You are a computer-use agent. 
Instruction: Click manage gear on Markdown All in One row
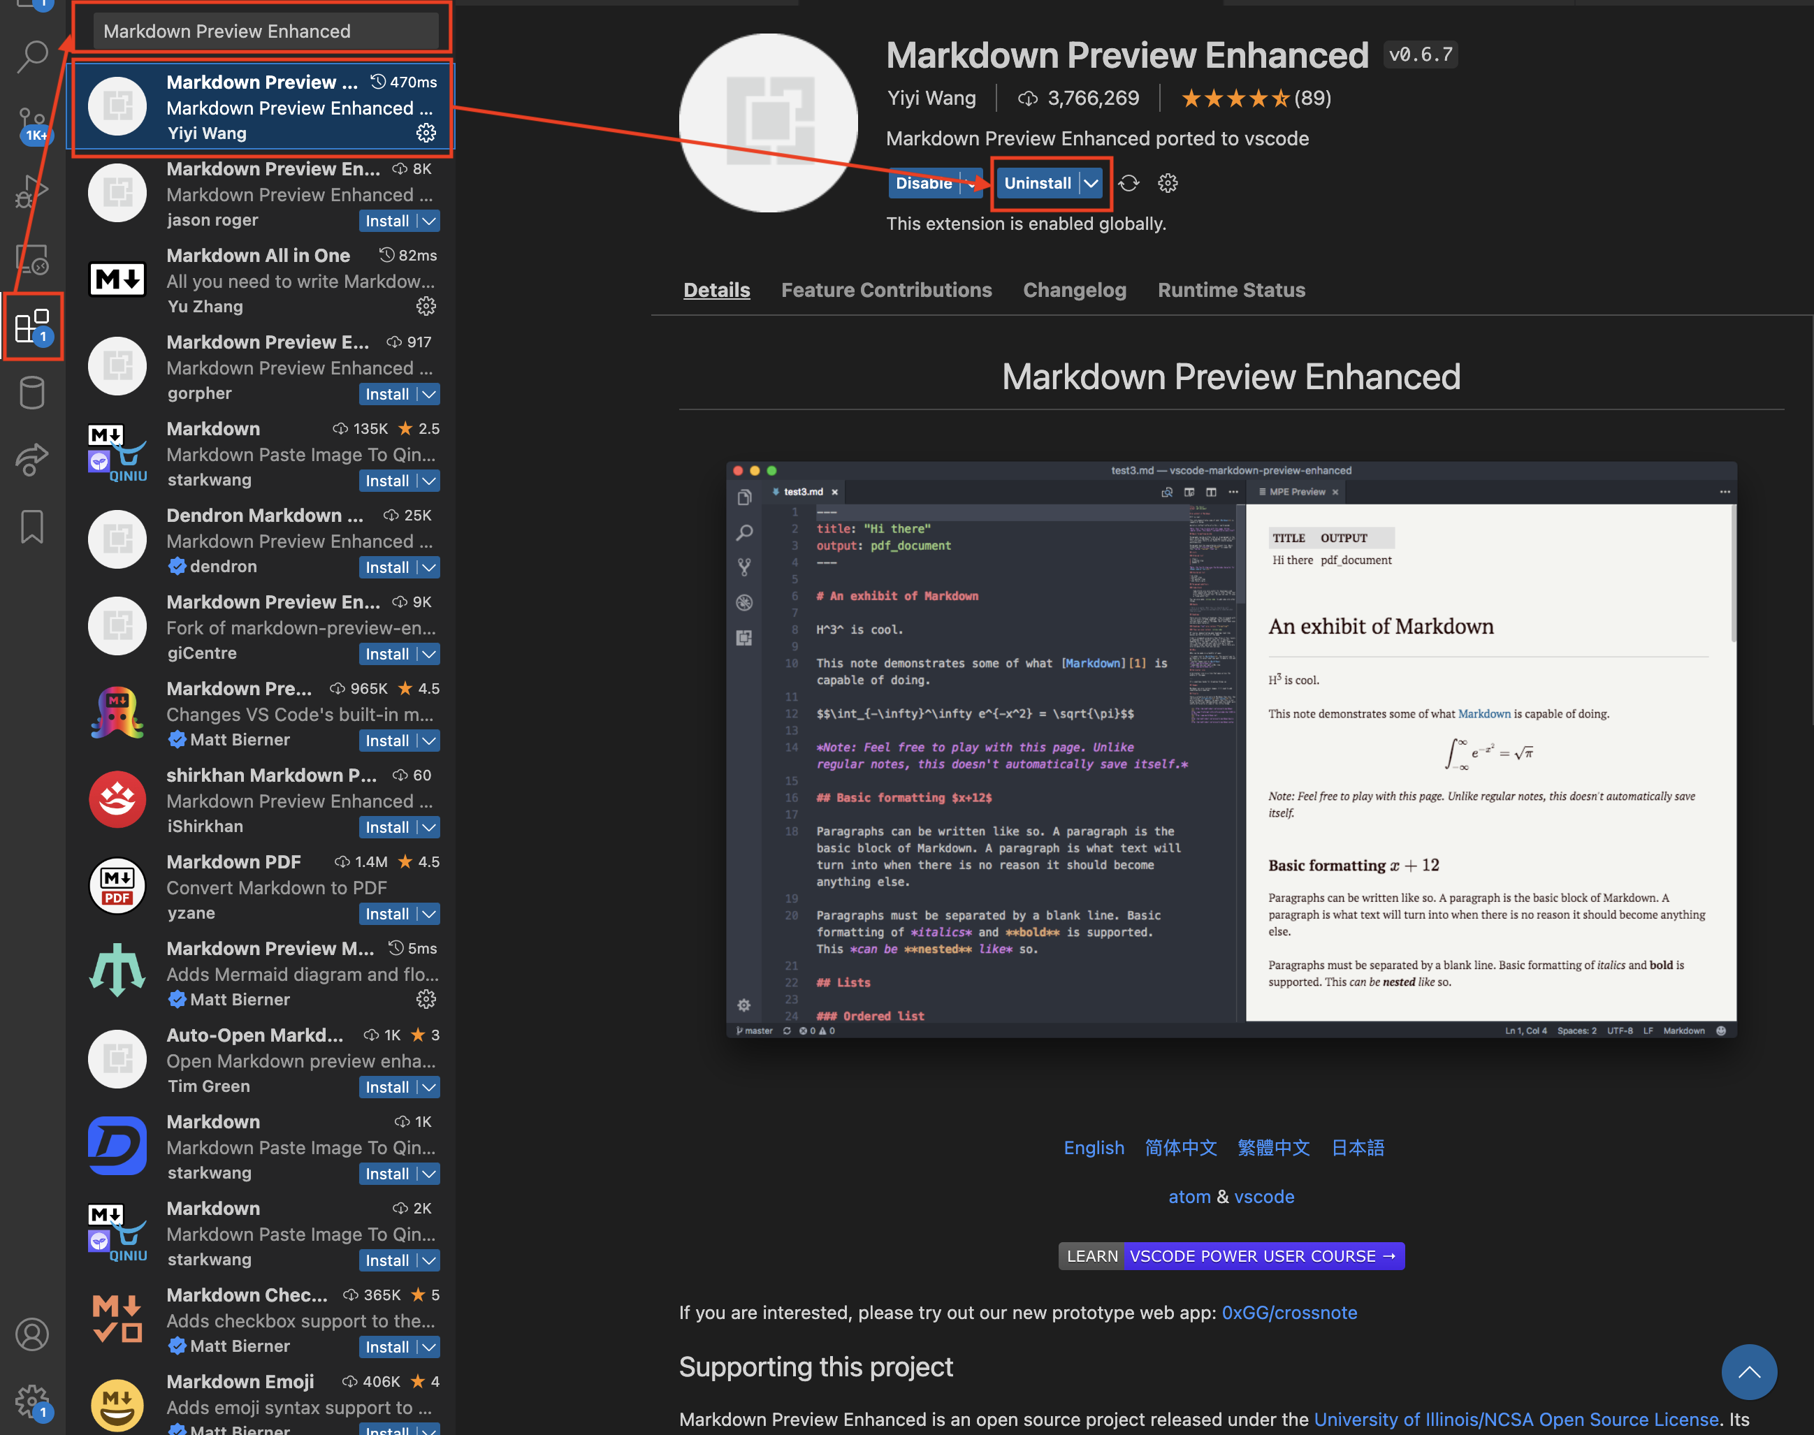pos(426,306)
